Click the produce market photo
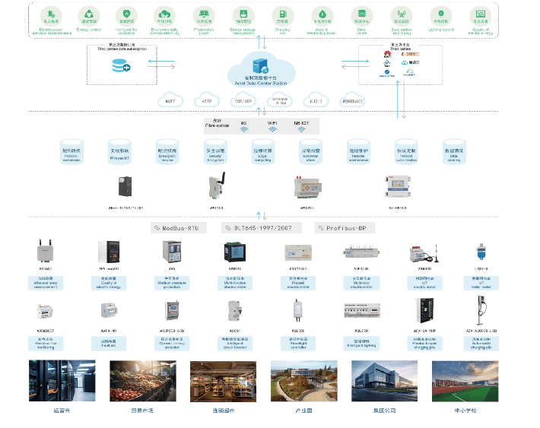Viewport: 540px width, 428px height. (143, 381)
